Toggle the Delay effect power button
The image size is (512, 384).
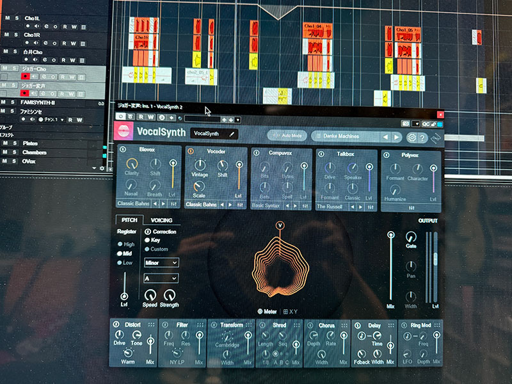click(x=358, y=325)
